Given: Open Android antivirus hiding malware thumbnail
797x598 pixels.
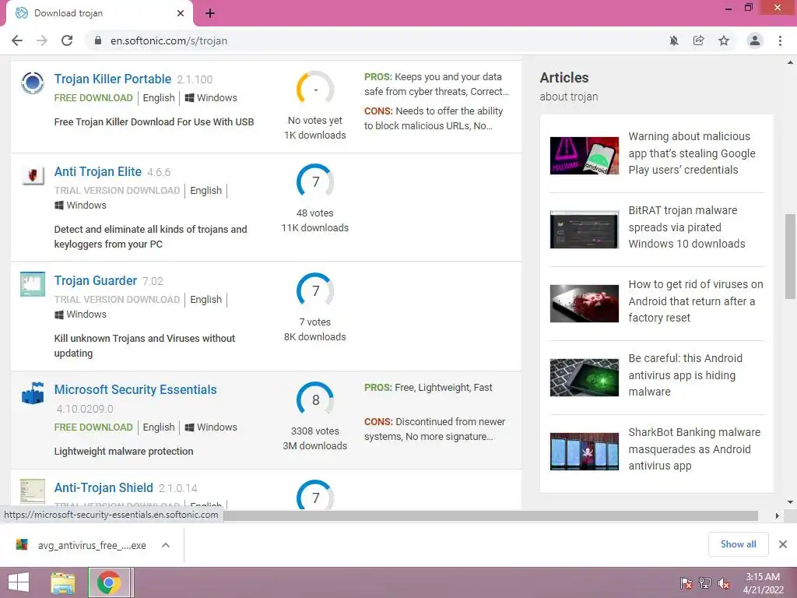Looking at the screenshot, I should point(585,378).
